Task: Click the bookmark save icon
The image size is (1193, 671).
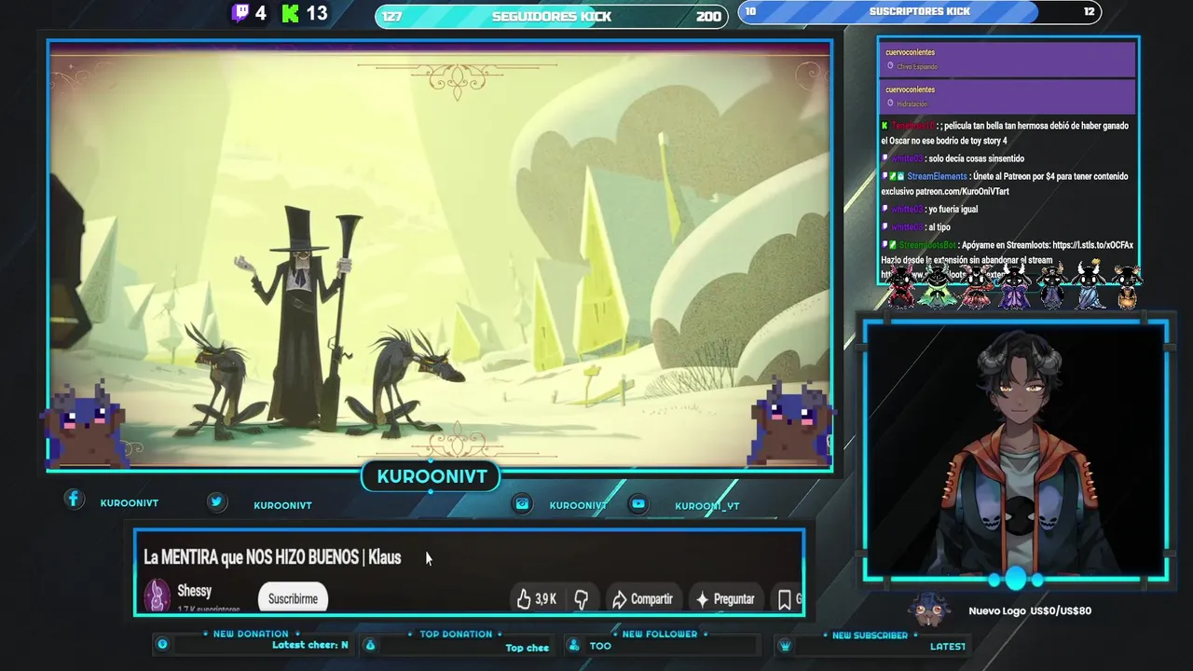Action: click(785, 599)
